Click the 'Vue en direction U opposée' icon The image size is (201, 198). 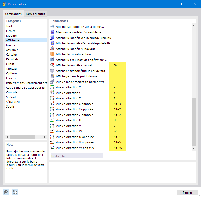(52, 137)
